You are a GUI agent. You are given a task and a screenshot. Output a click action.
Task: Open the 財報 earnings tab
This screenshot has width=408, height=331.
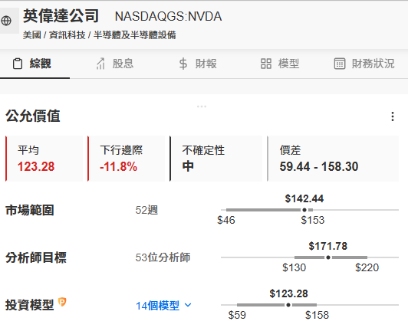click(x=198, y=64)
